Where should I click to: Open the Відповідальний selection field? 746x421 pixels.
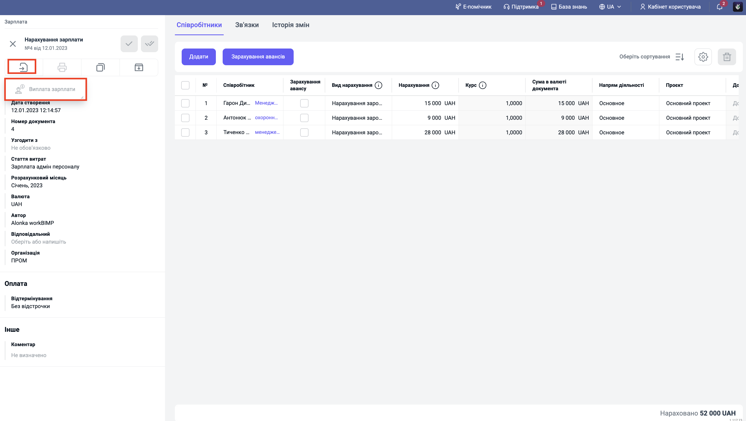click(39, 242)
